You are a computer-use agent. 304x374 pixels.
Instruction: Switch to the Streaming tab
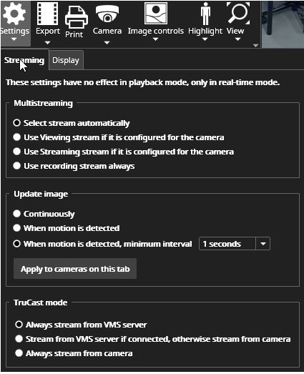(x=24, y=60)
